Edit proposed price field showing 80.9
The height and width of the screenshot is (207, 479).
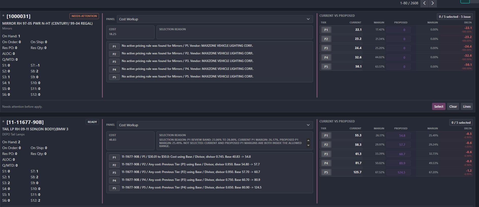(398, 163)
